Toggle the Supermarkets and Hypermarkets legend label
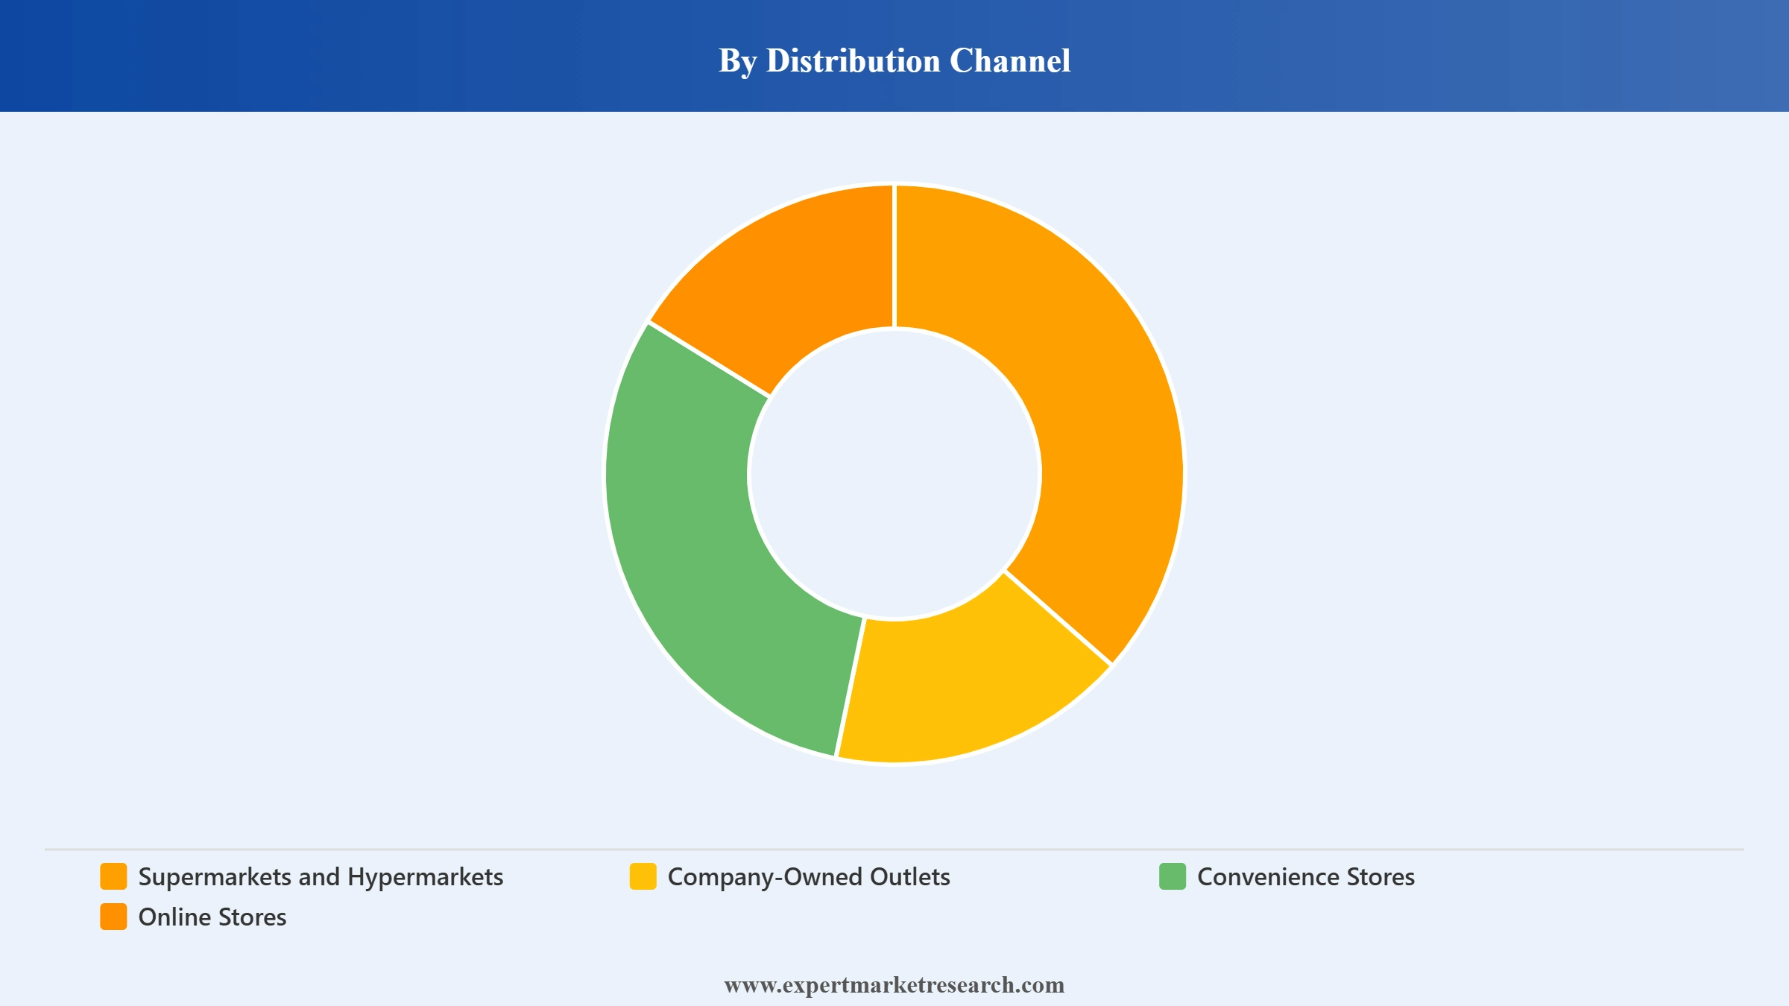This screenshot has height=1006, width=1789. (x=321, y=877)
